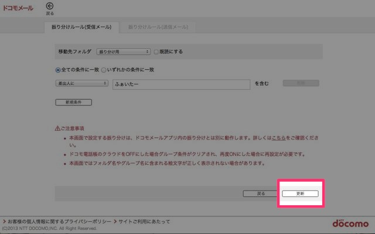Viewport: 375px width, 234px height.
Task: Click the greyed-out delete button beside を含む
Action: [301, 83]
